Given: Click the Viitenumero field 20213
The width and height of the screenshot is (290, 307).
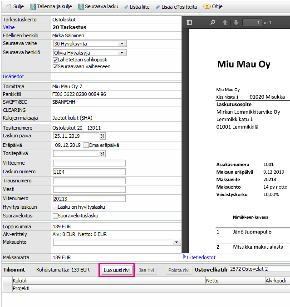Looking at the screenshot, I should [89, 199].
